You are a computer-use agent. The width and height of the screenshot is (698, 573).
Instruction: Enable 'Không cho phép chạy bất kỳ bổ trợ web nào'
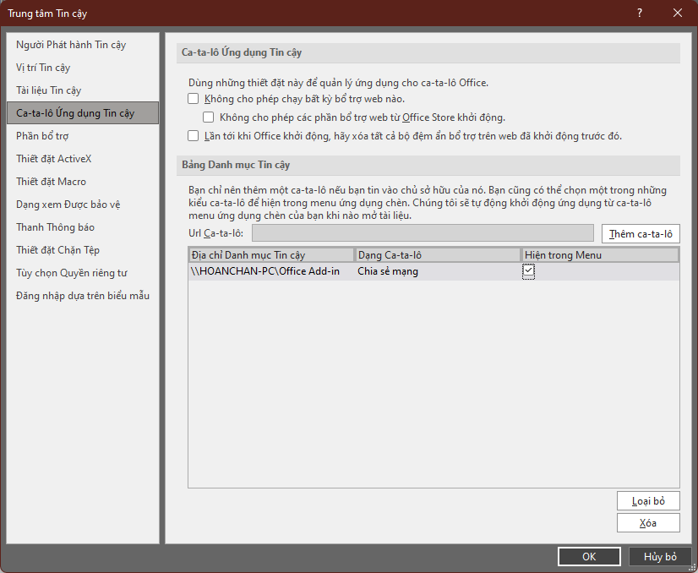tap(194, 99)
